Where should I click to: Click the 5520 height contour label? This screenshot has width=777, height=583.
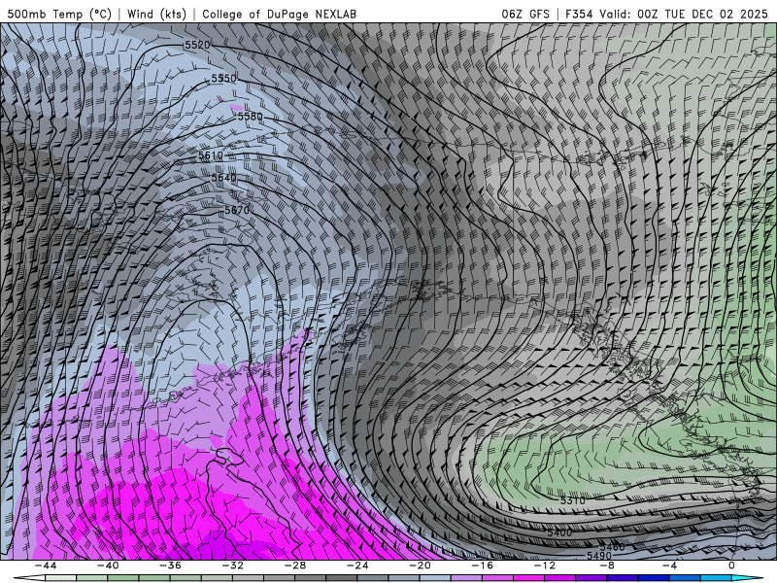(x=197, y=45)
